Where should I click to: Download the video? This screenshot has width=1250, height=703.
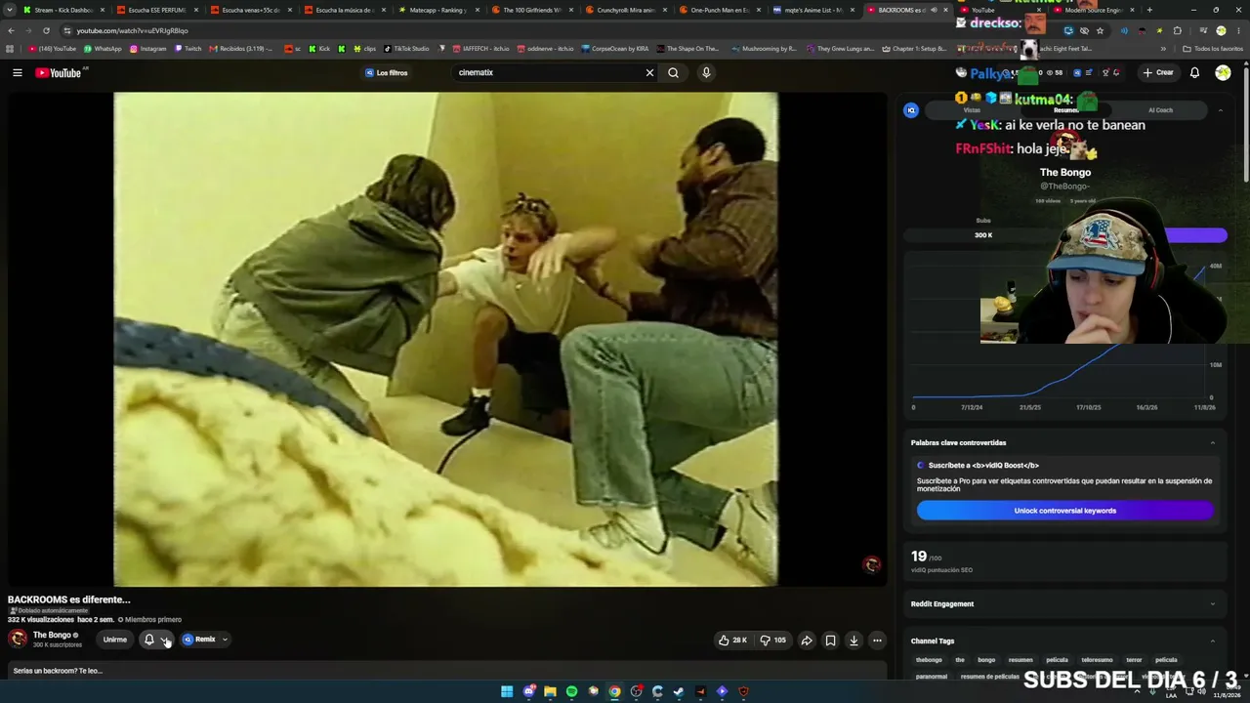pos(854,641)
